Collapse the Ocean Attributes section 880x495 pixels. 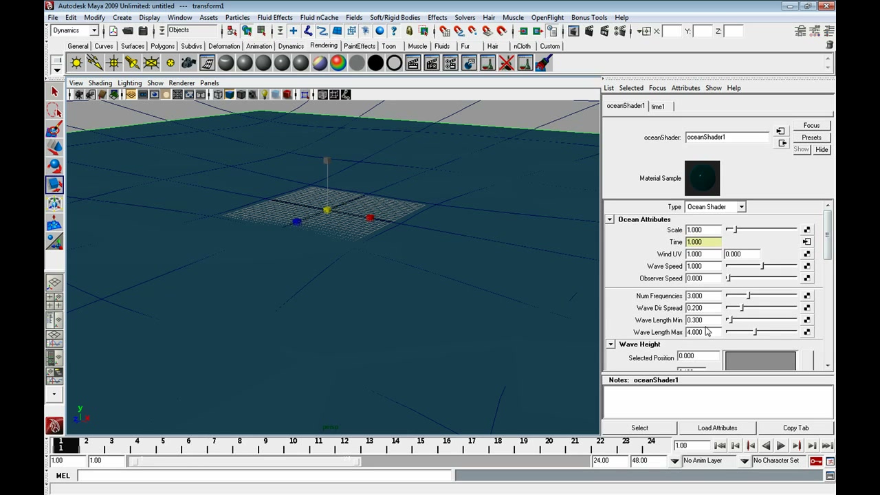[x=610, y=219]
